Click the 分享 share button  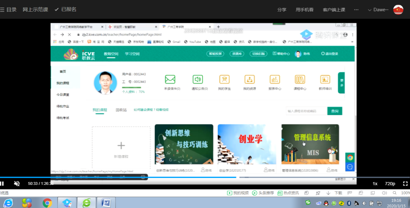click(x=282, y=10)
